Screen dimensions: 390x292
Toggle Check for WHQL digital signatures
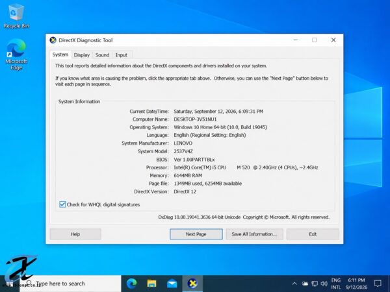click(x=62, y=204)
